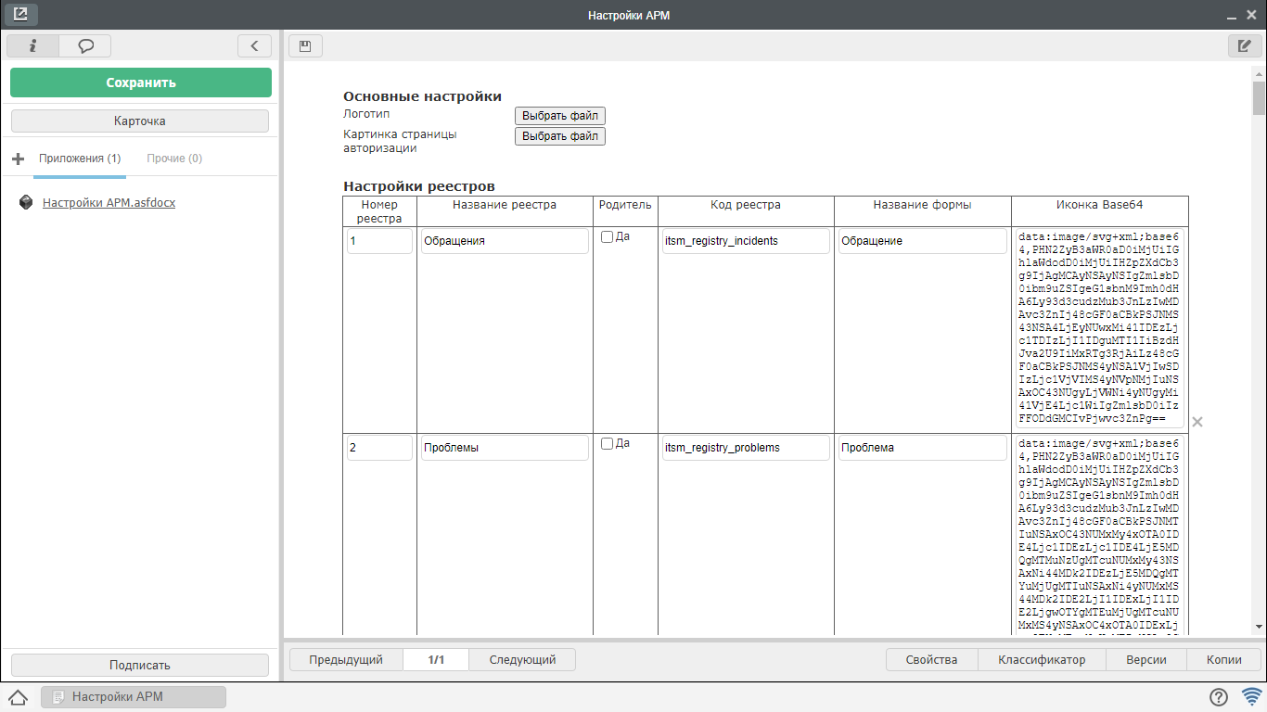This screenshot has height=712, width=1267.
Task: Remove registry row 1 with the X icon
Action: click(x=1197, y=422)
